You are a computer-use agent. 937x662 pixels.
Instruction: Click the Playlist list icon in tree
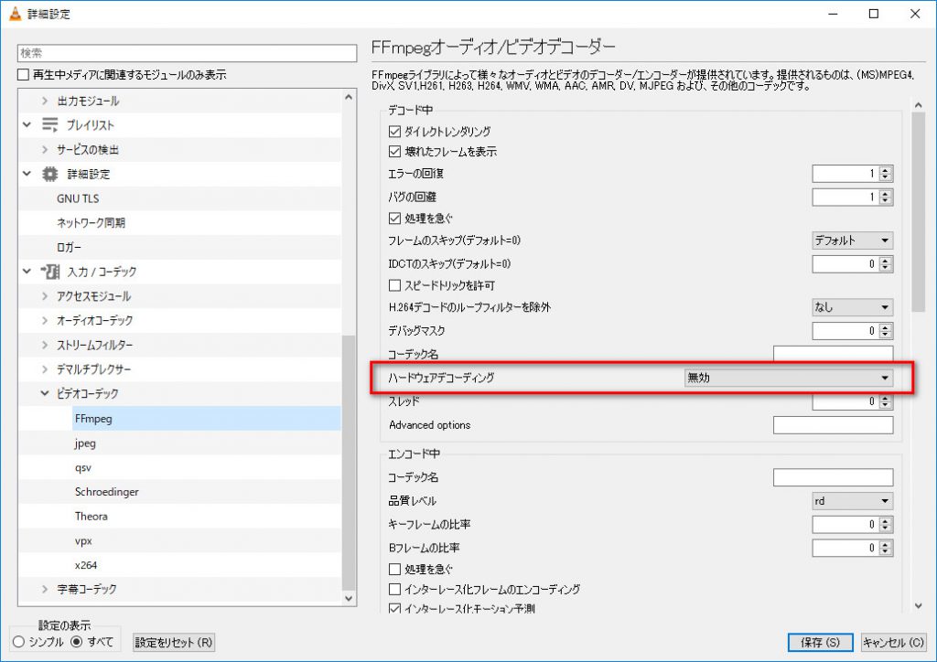point(49,124)
